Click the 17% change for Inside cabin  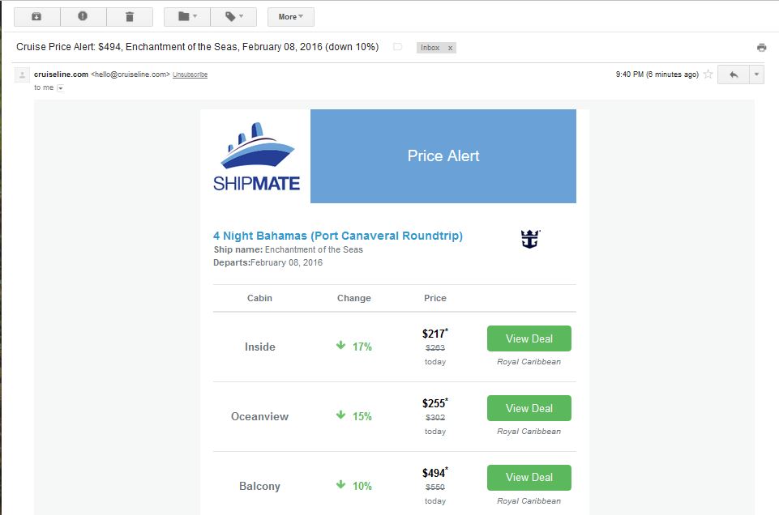[x=353, y=347]
